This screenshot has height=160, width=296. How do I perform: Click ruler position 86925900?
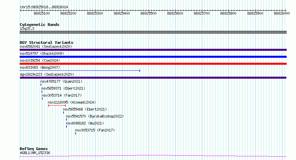pos(255,13)
